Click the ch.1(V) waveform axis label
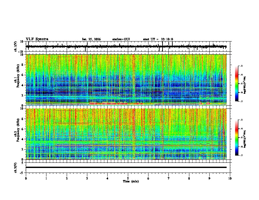Viewport: 259px width, 200px height. point(16,46)
